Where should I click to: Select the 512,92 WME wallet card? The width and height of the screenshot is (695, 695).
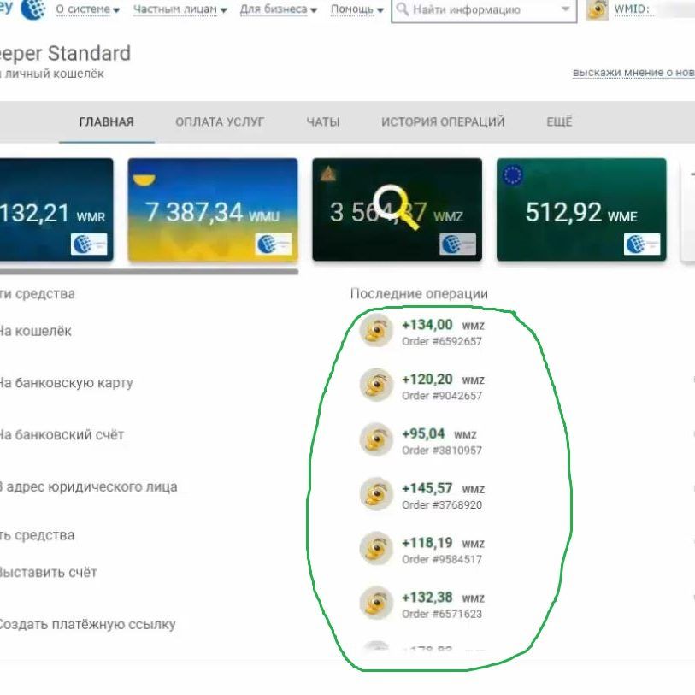click(581, 209)
